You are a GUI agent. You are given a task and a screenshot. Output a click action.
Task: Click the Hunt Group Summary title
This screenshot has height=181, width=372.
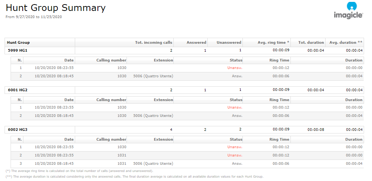point(56,8)
